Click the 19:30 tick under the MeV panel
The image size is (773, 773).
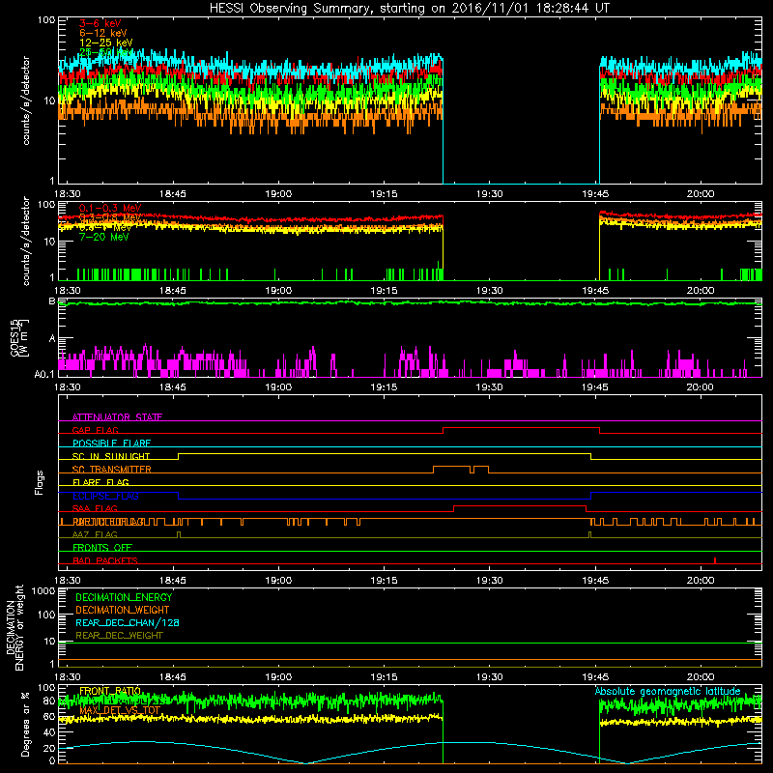[490, 291]
